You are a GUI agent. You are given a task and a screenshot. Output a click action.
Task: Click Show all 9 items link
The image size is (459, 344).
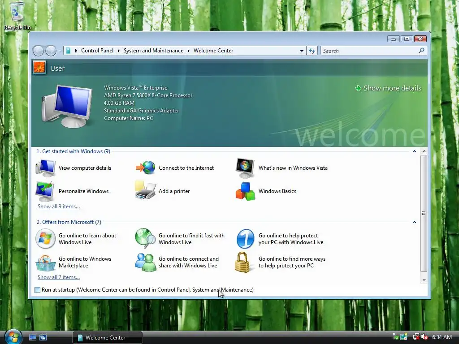coord(59,206)
